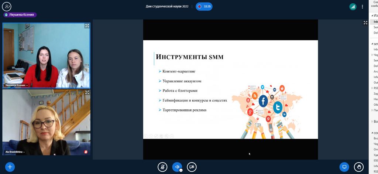Go to next slide in slideshow controls
This screenshot has width=378, height=174.
tap(151, 136)
